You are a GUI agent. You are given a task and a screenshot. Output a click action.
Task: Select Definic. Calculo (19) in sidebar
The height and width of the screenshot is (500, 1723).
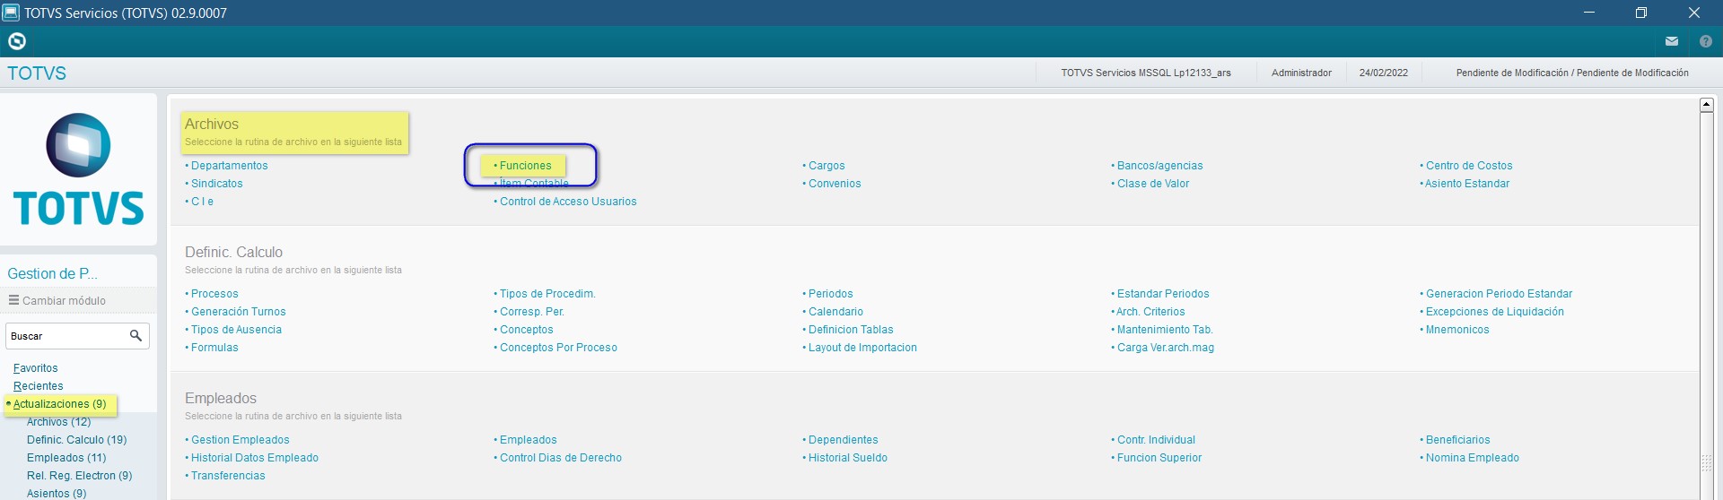(x=76, y=440)
